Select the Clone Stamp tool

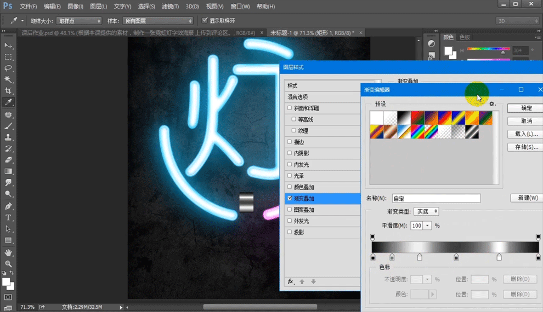coord(8,137)
